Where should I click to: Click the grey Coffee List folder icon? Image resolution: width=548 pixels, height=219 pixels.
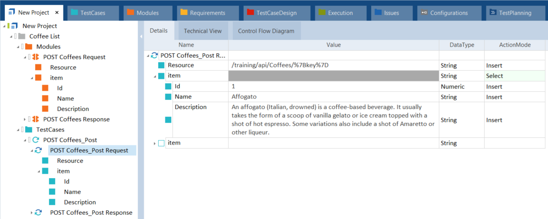22,36
